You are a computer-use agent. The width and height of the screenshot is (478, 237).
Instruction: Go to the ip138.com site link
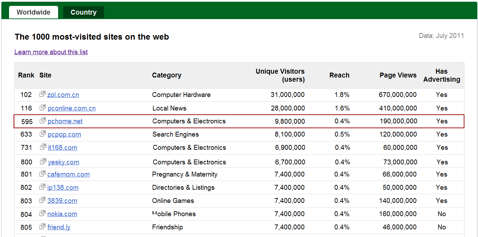(63, 188)
